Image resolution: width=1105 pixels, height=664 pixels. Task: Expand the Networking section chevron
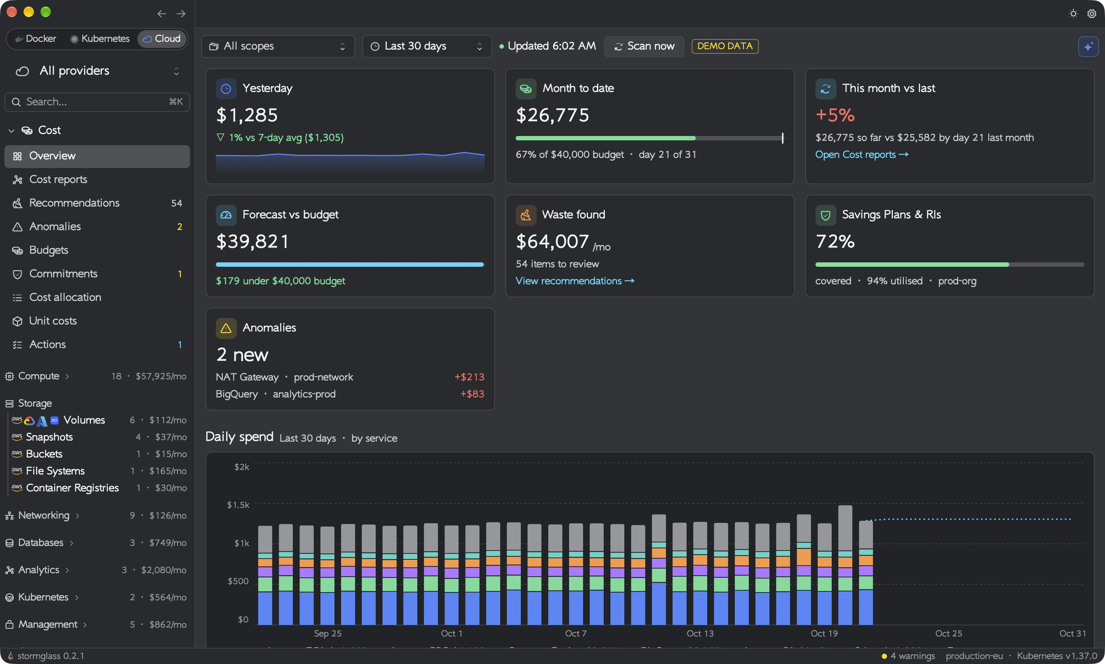pos(77,516)
